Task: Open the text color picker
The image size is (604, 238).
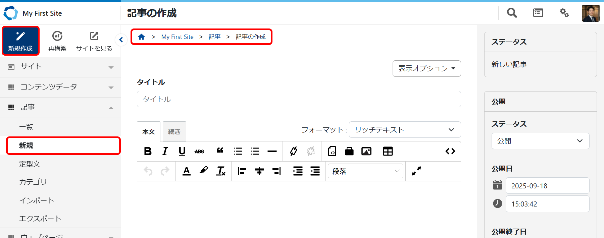Action: point(187,171)
